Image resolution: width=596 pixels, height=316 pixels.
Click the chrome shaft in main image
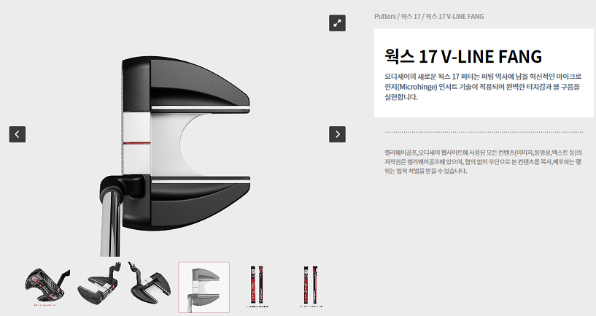pyautogui.click(x=112, y=223)
